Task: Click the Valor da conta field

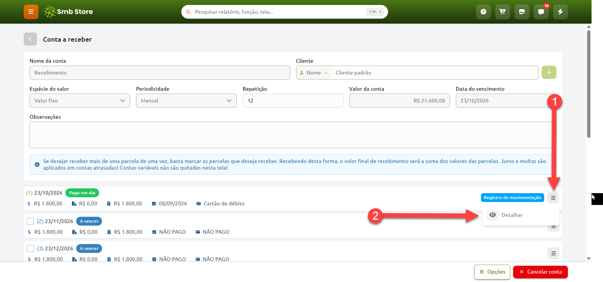Action: pyautogui.click(x=400, y=101)
